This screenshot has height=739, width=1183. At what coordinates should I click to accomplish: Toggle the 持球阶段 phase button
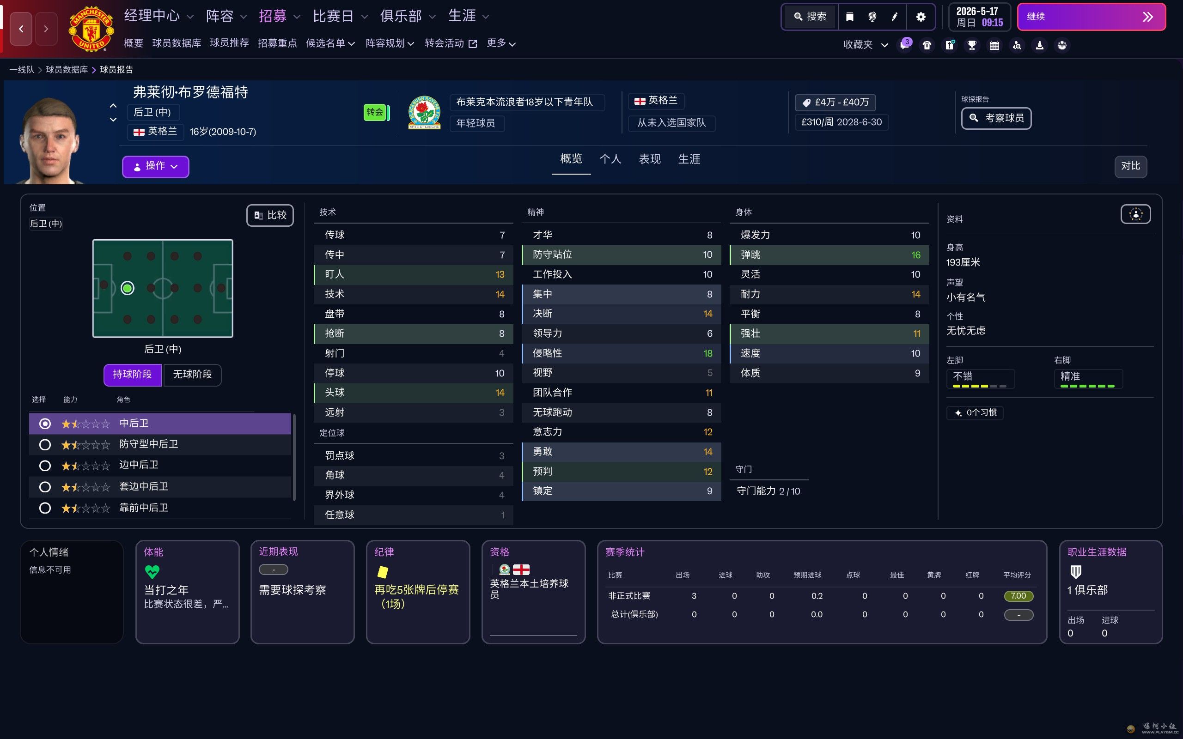(x=133, y=375)
